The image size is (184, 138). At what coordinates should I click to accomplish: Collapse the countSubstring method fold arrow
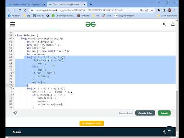13,38
